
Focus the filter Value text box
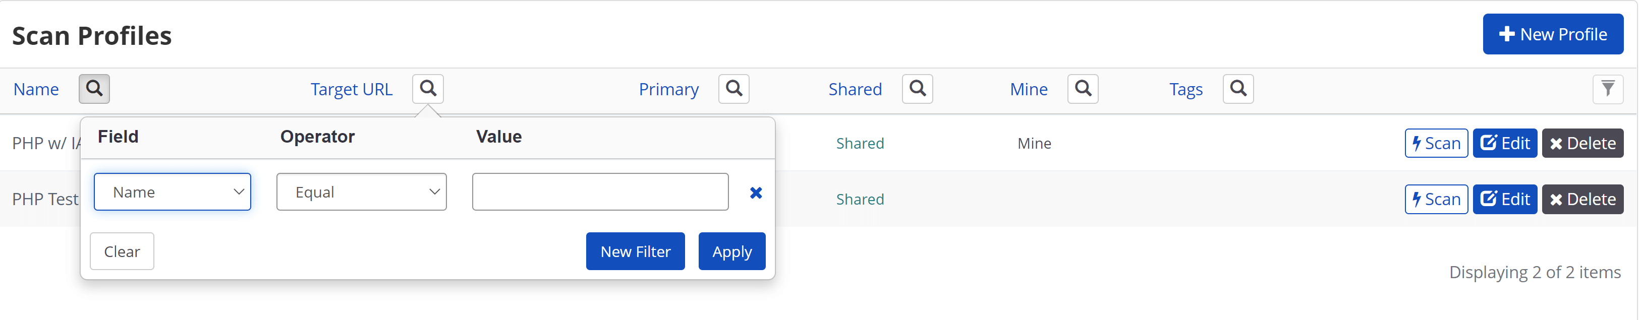600,192
